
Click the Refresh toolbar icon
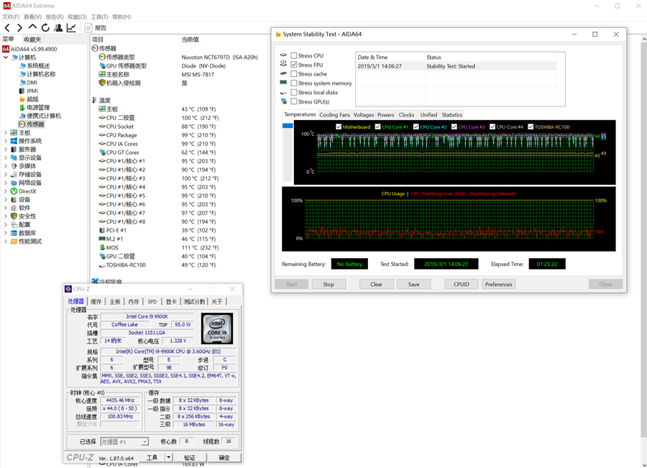click(x=45, y=28)
